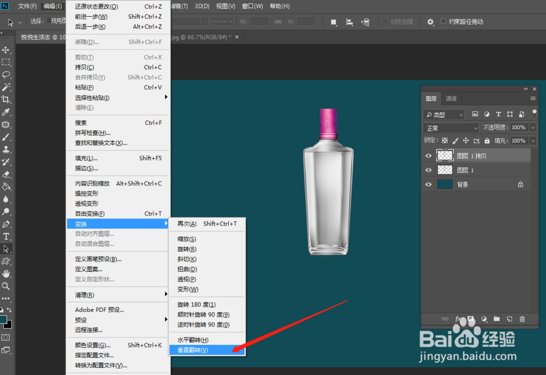The width and height of the screenshot is (546, 375).
Task: Select the Clone Stamp tool
Action: click(6, 149)
